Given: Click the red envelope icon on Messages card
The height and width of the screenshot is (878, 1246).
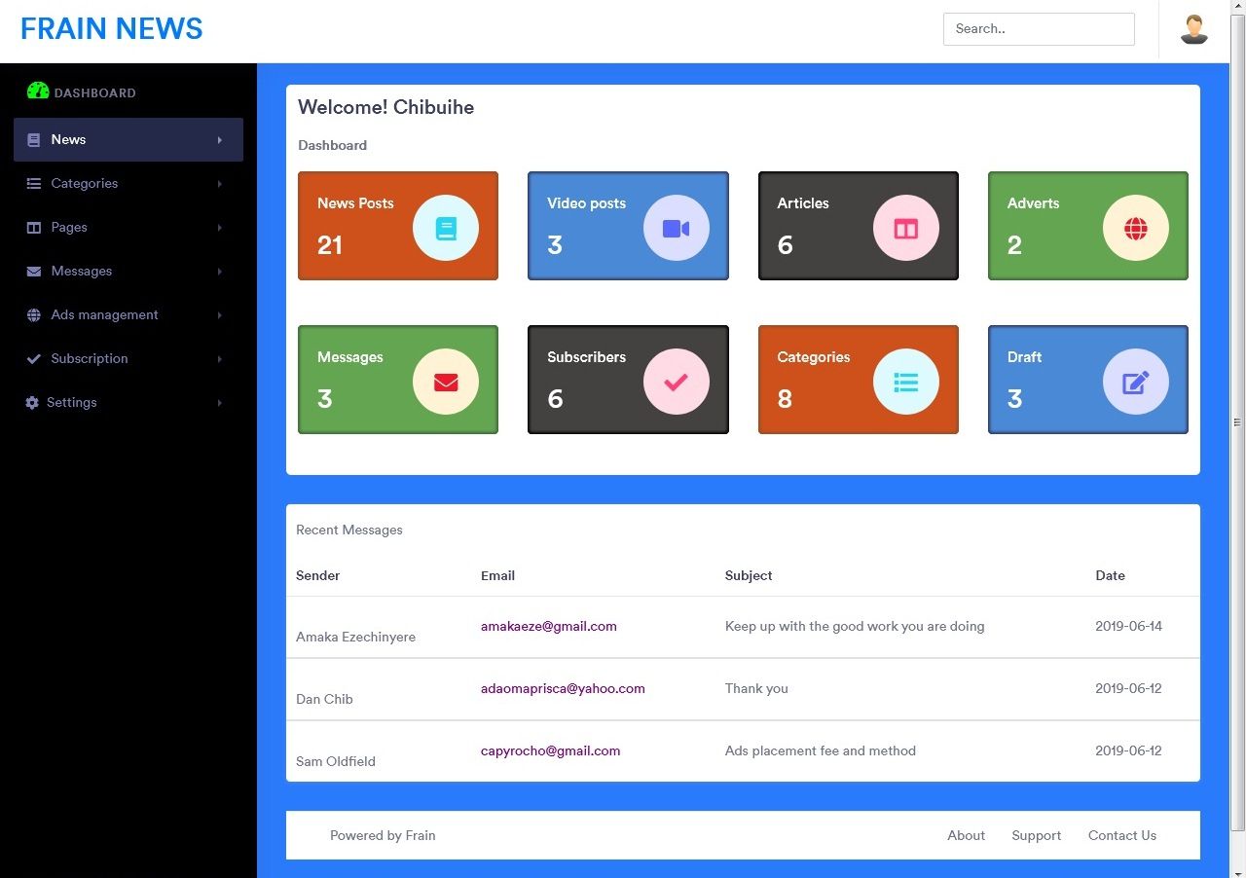Looking at the screenshot, I should (446, 382).
